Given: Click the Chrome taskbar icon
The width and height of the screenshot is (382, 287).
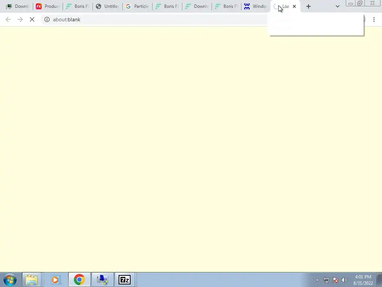Looking at the screenshot, I should point(79,280).
